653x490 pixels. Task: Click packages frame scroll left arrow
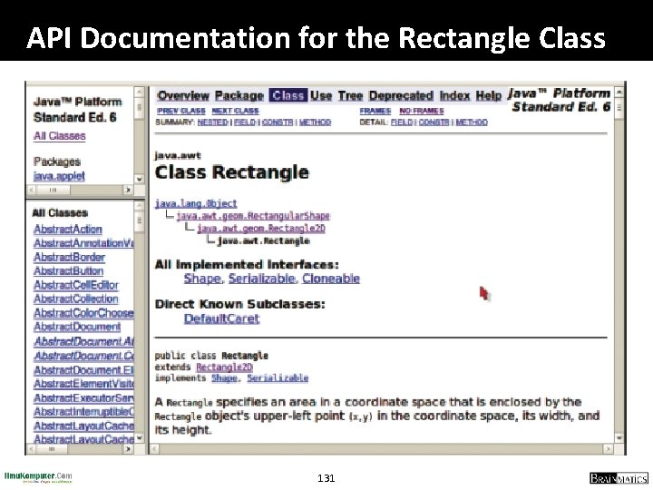pos(32,190)
